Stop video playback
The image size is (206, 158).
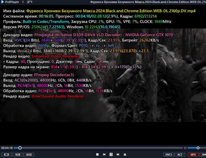97,155
